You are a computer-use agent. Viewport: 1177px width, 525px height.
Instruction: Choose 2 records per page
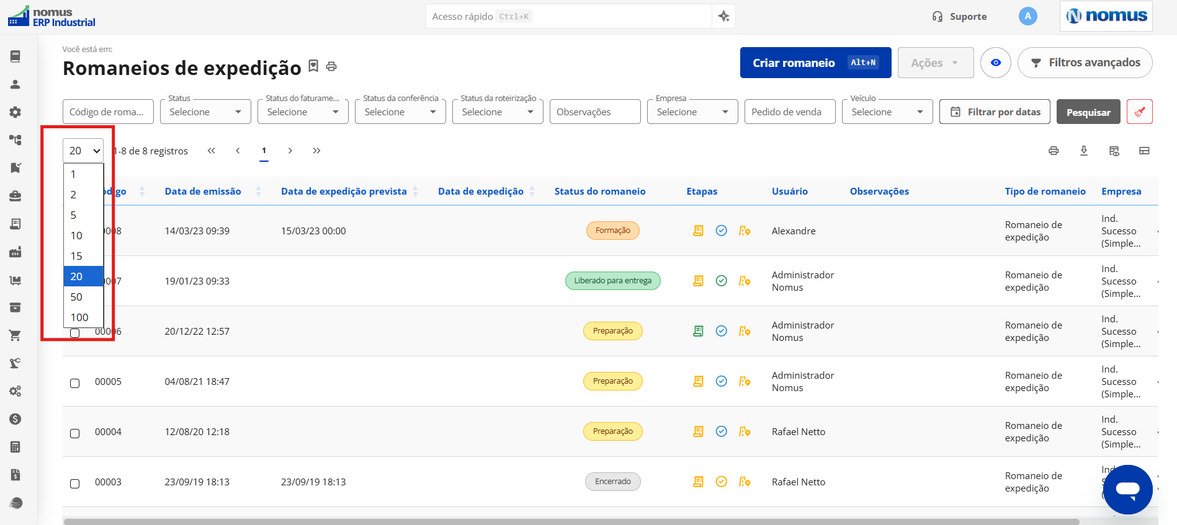pos(83,195)
